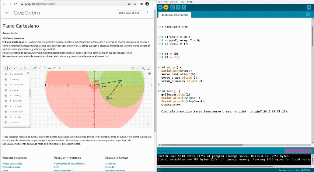Click the browser translate page icon

point(130,4)
